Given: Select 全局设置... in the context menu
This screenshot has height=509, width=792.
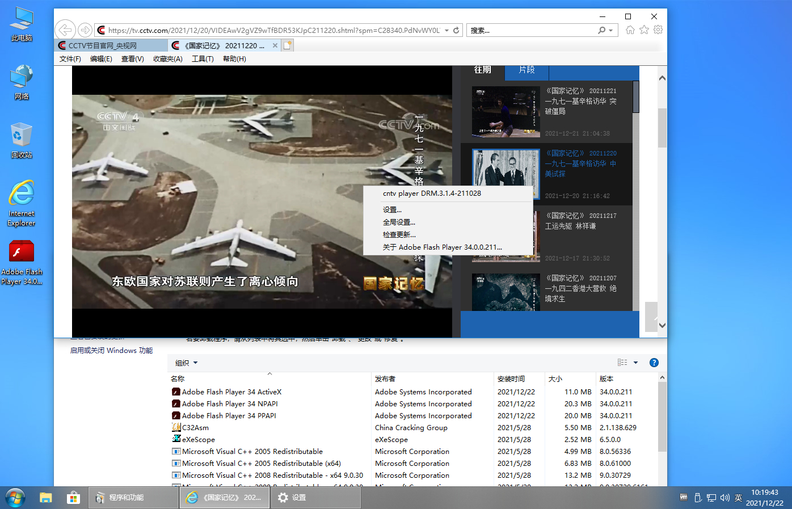Looking at the screenshot, I should click(399, 222).
